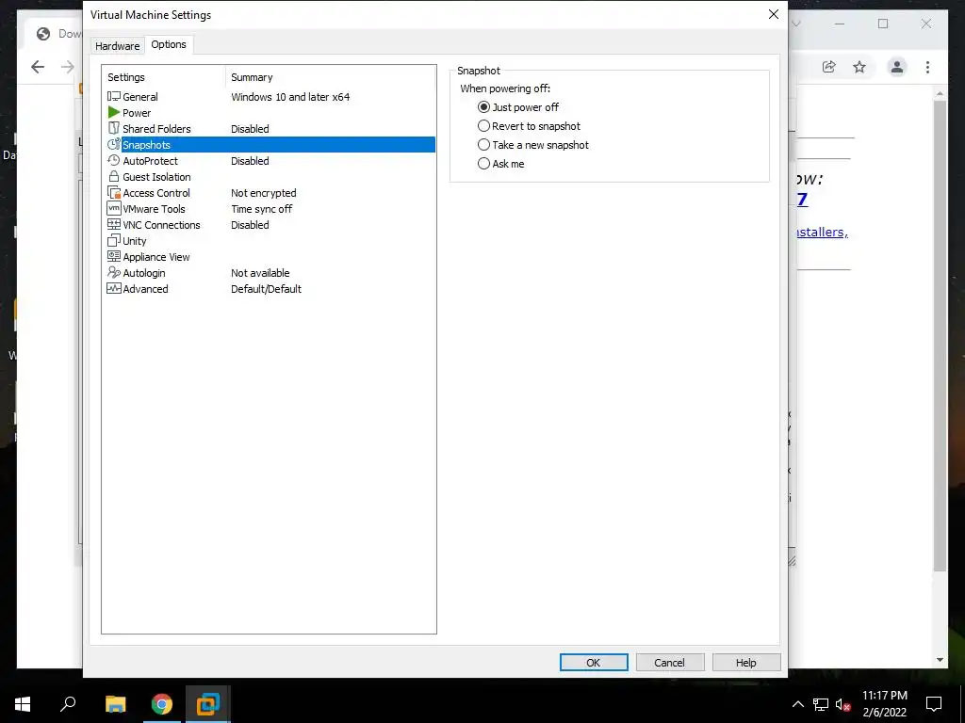
Task: Open File Explorer from the taskbar
Action: pyautogui.click(x=115, y=704)
